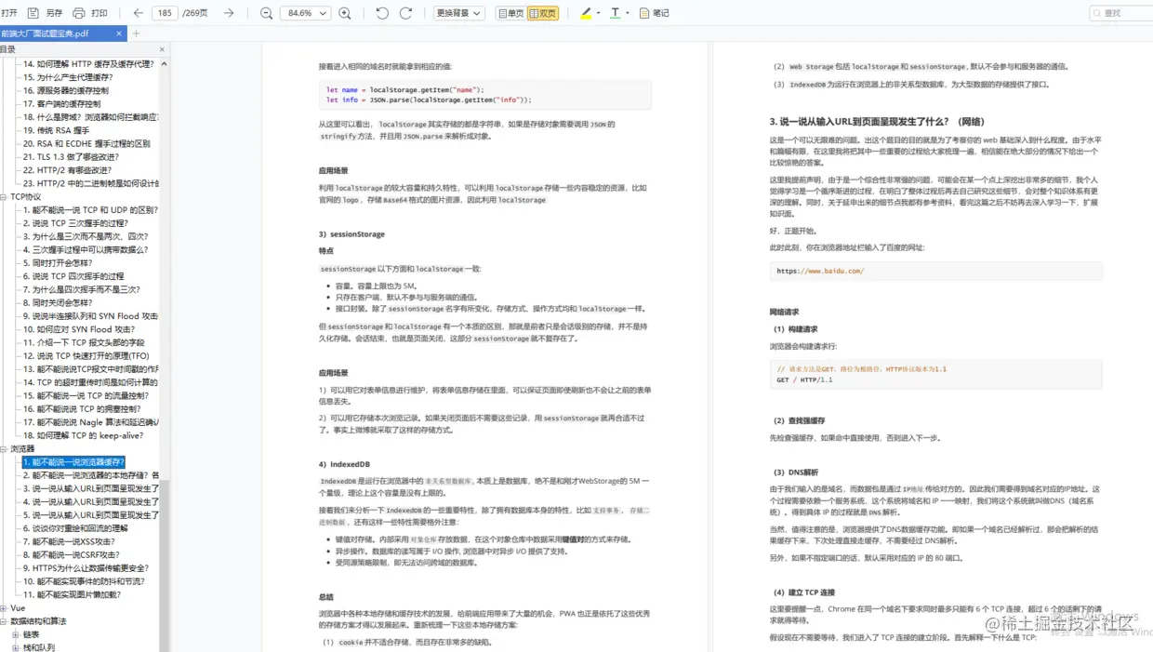Click the 另存 save-as icon
The width and height of the screenshot is (1153, 652).
tap(33, 13)
